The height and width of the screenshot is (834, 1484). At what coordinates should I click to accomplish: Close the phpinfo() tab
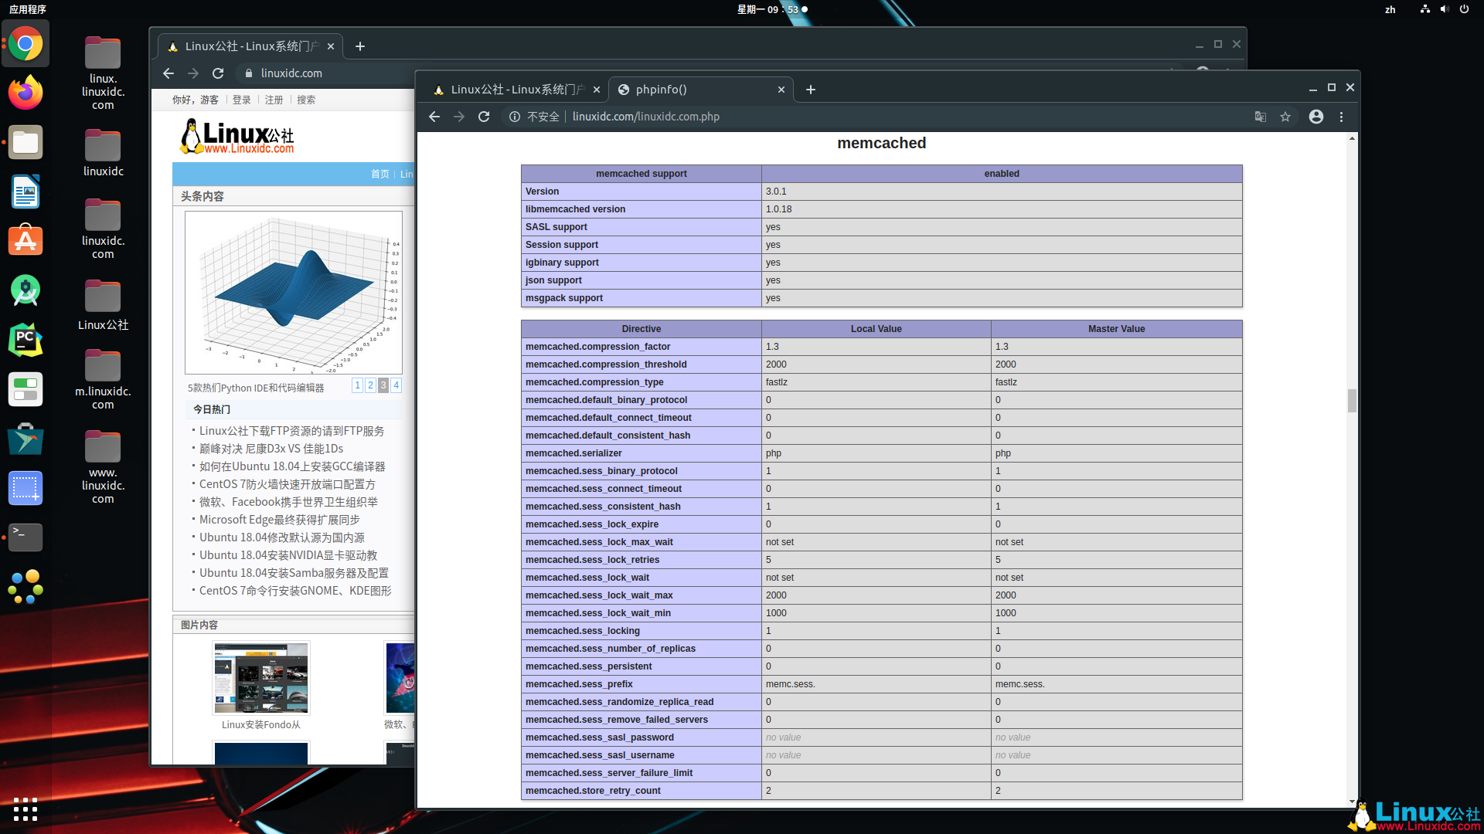click(781, 90)
